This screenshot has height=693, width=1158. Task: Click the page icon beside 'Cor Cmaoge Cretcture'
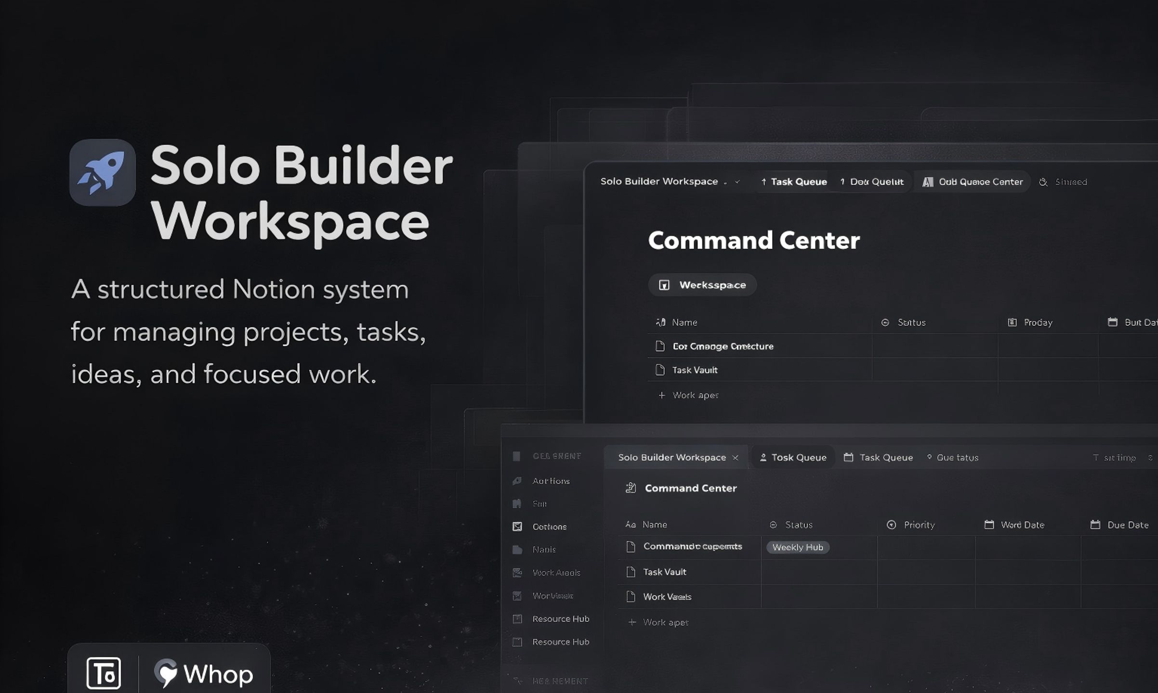[660, 346]
